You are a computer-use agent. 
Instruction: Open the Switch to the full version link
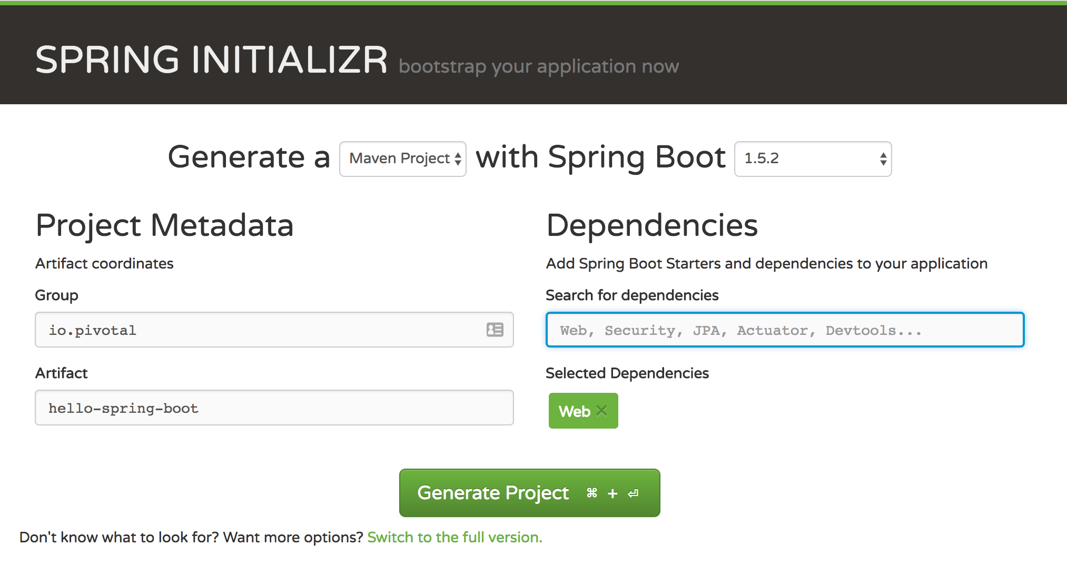pyautogui.click(x=455, y=537)
